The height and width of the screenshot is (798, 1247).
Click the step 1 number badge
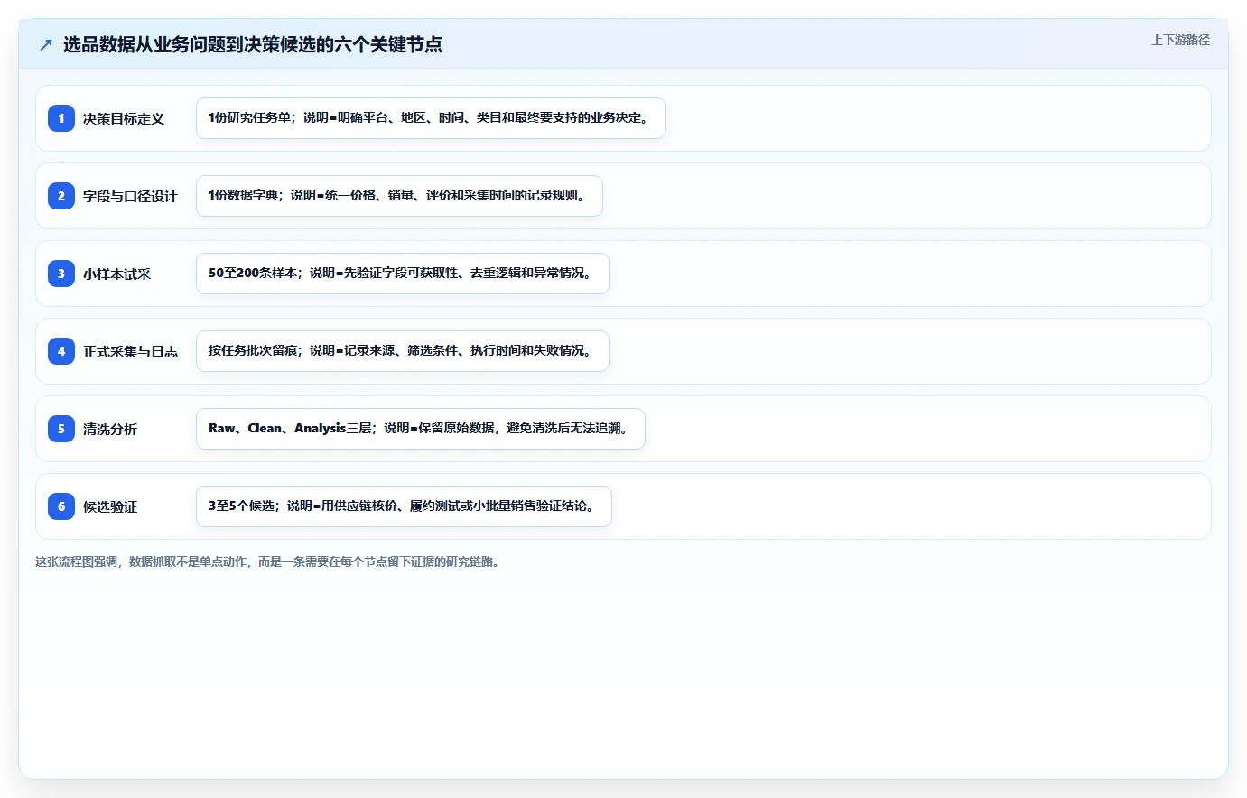61,118
